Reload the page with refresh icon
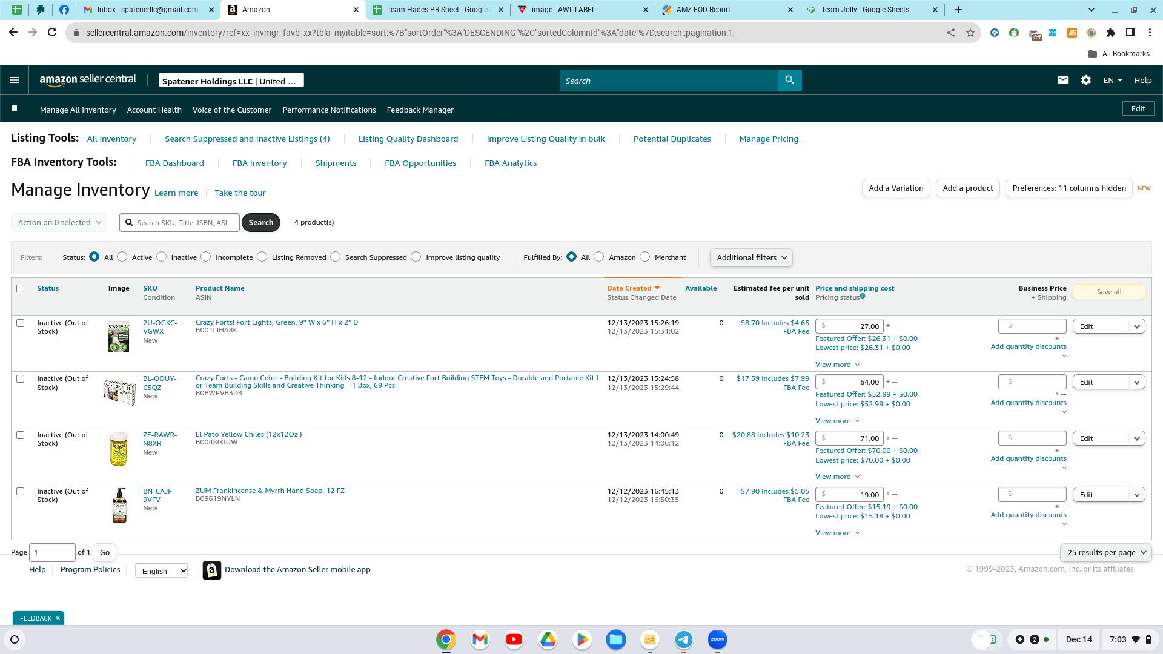Image resolution: width=1163 pixels, height=654 pixels. click(x=52, y=33)
